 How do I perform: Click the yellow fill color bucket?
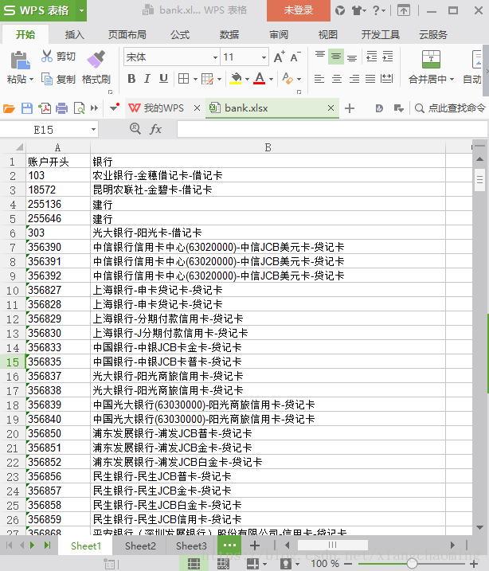click(236, 79)
